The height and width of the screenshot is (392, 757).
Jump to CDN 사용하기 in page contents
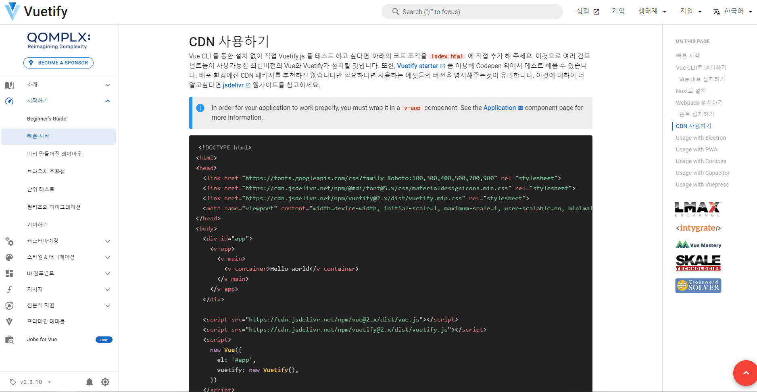pos(693,126)
